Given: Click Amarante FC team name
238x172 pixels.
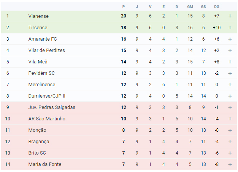Looking at the screenshot, I should tap(43, 39).
